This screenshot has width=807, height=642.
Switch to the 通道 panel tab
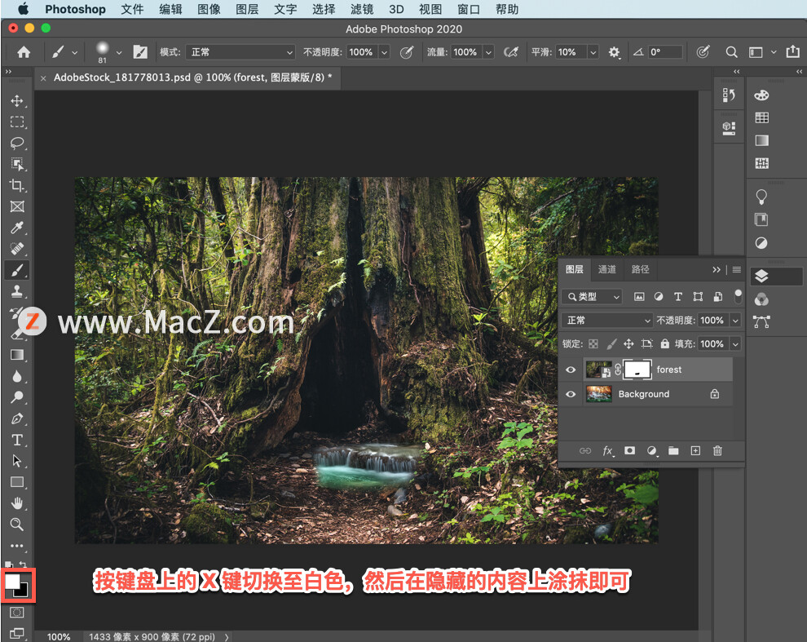(x=606, y=269)
